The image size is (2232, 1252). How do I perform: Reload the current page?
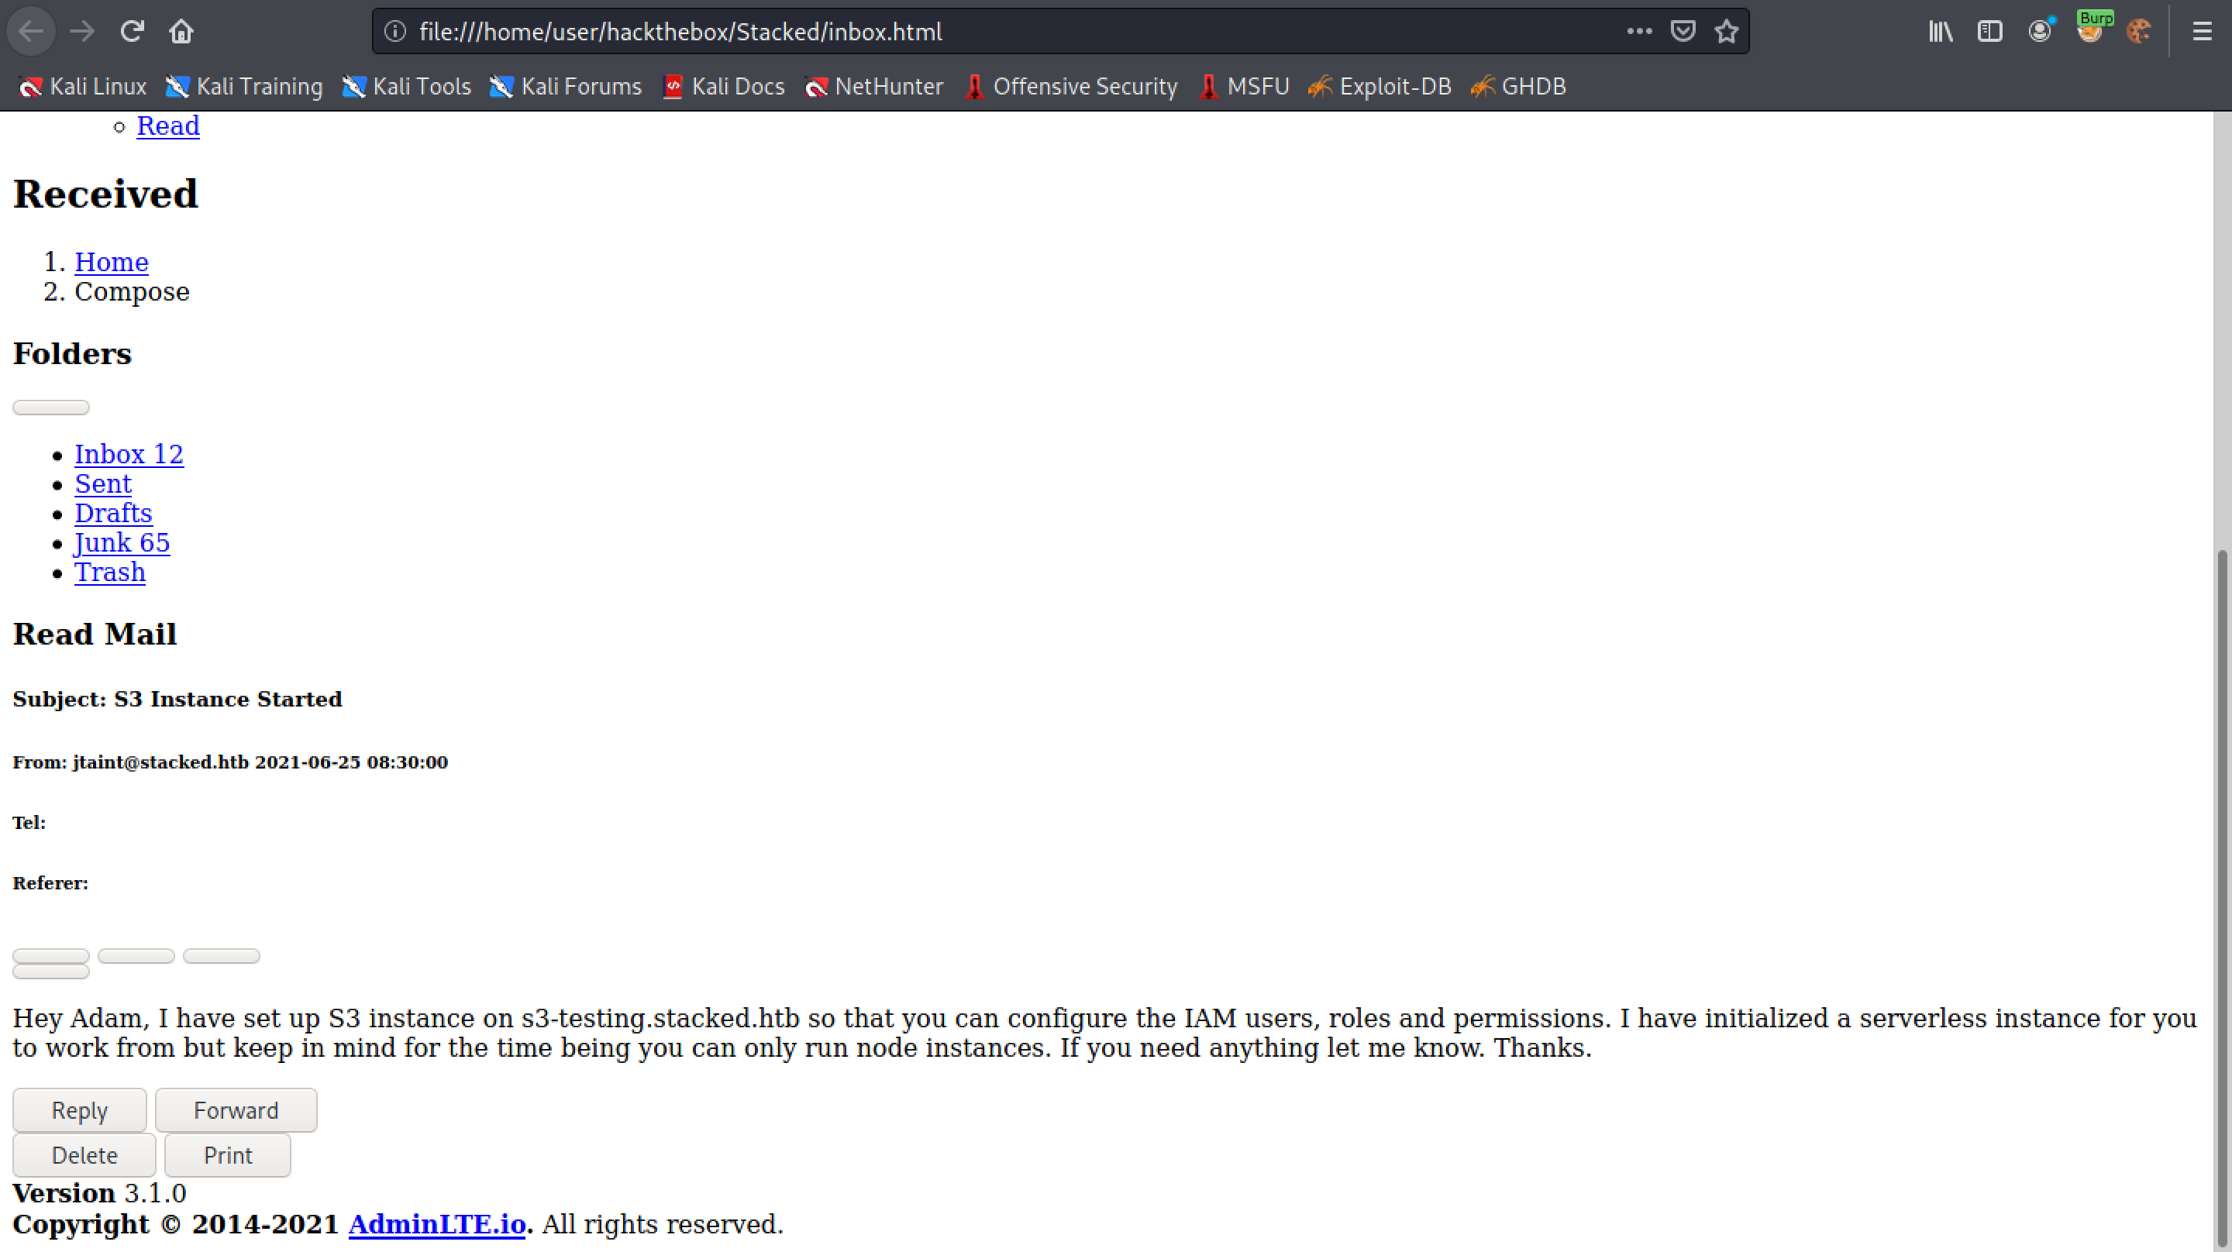pos(132,32)
